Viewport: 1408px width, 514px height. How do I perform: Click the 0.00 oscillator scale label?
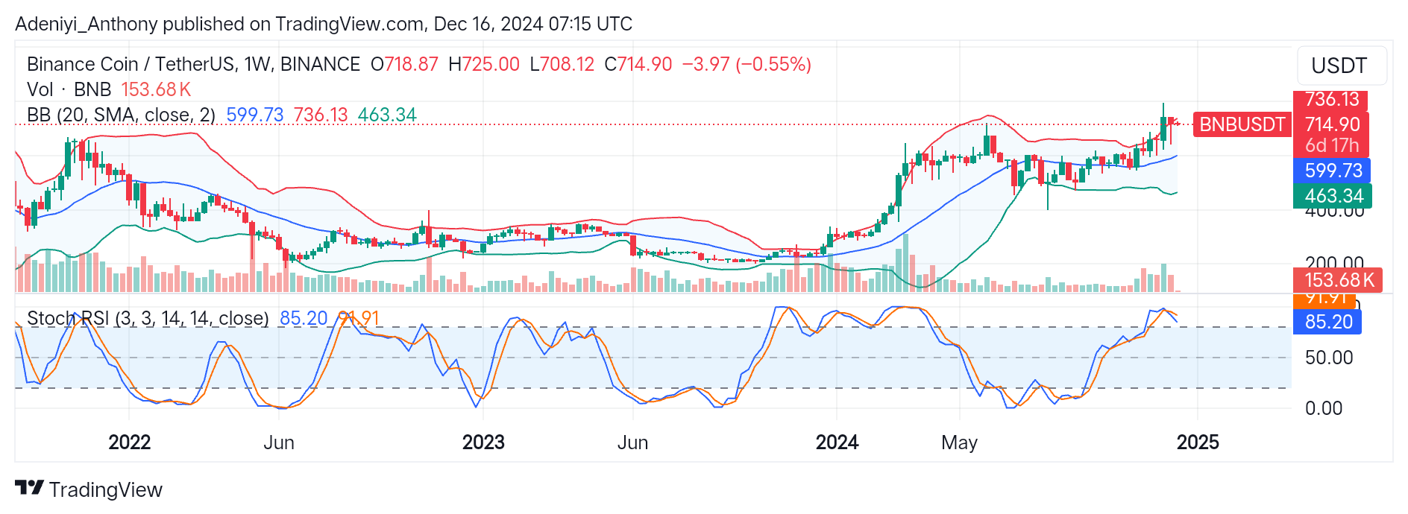(x=1324, y=408)
